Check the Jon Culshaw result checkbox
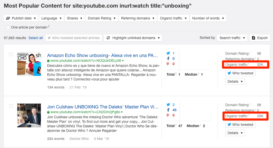273x148 pixels. [x=11, y=106]
